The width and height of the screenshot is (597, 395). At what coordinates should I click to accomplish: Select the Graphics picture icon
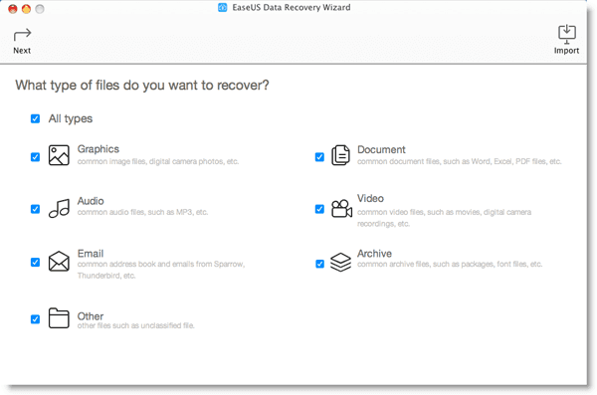coord(59,155)
